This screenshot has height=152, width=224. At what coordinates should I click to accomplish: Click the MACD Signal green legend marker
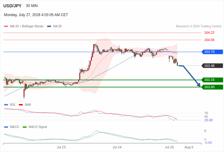tap(25, 127)
